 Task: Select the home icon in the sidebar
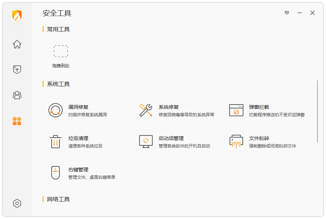pyautogui.click(x=16, y=44)
